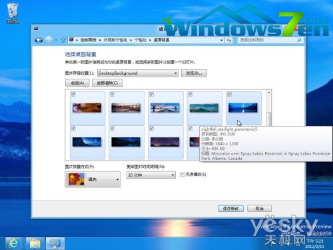Open the address bar history dropdown
This screenshot has height=250, width=333.
[221, 40]
